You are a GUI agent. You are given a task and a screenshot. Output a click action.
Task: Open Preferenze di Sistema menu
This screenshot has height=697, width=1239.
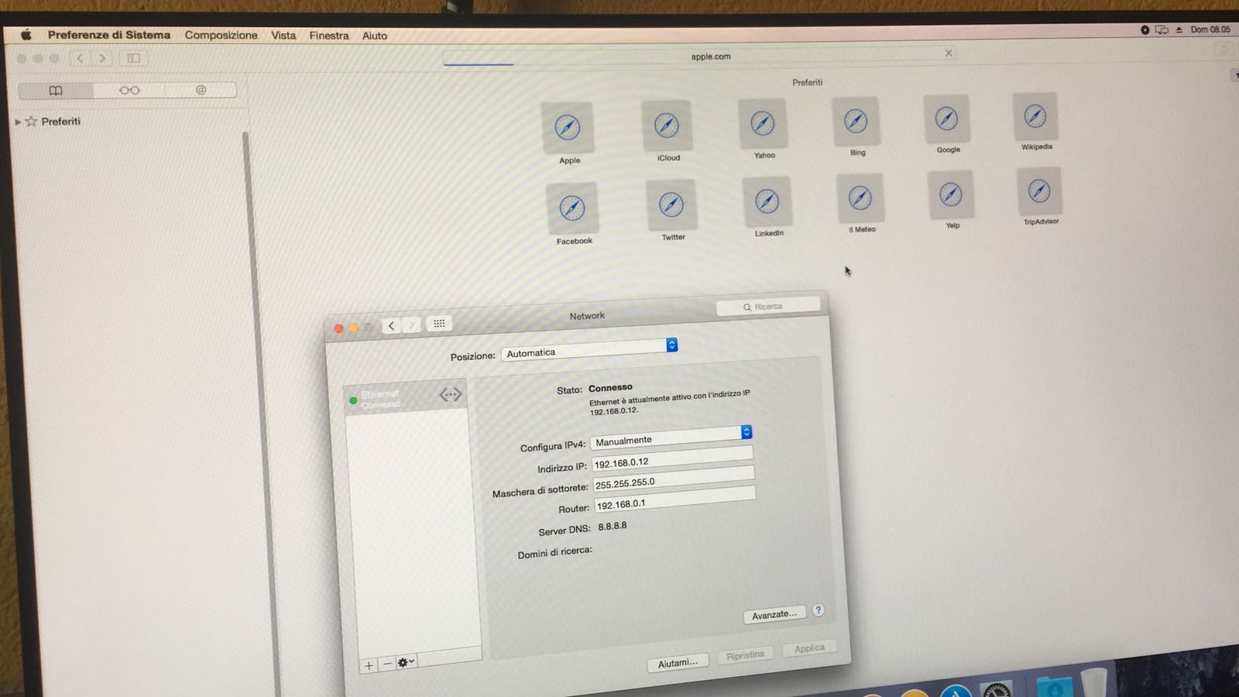(x=109, y=35)
